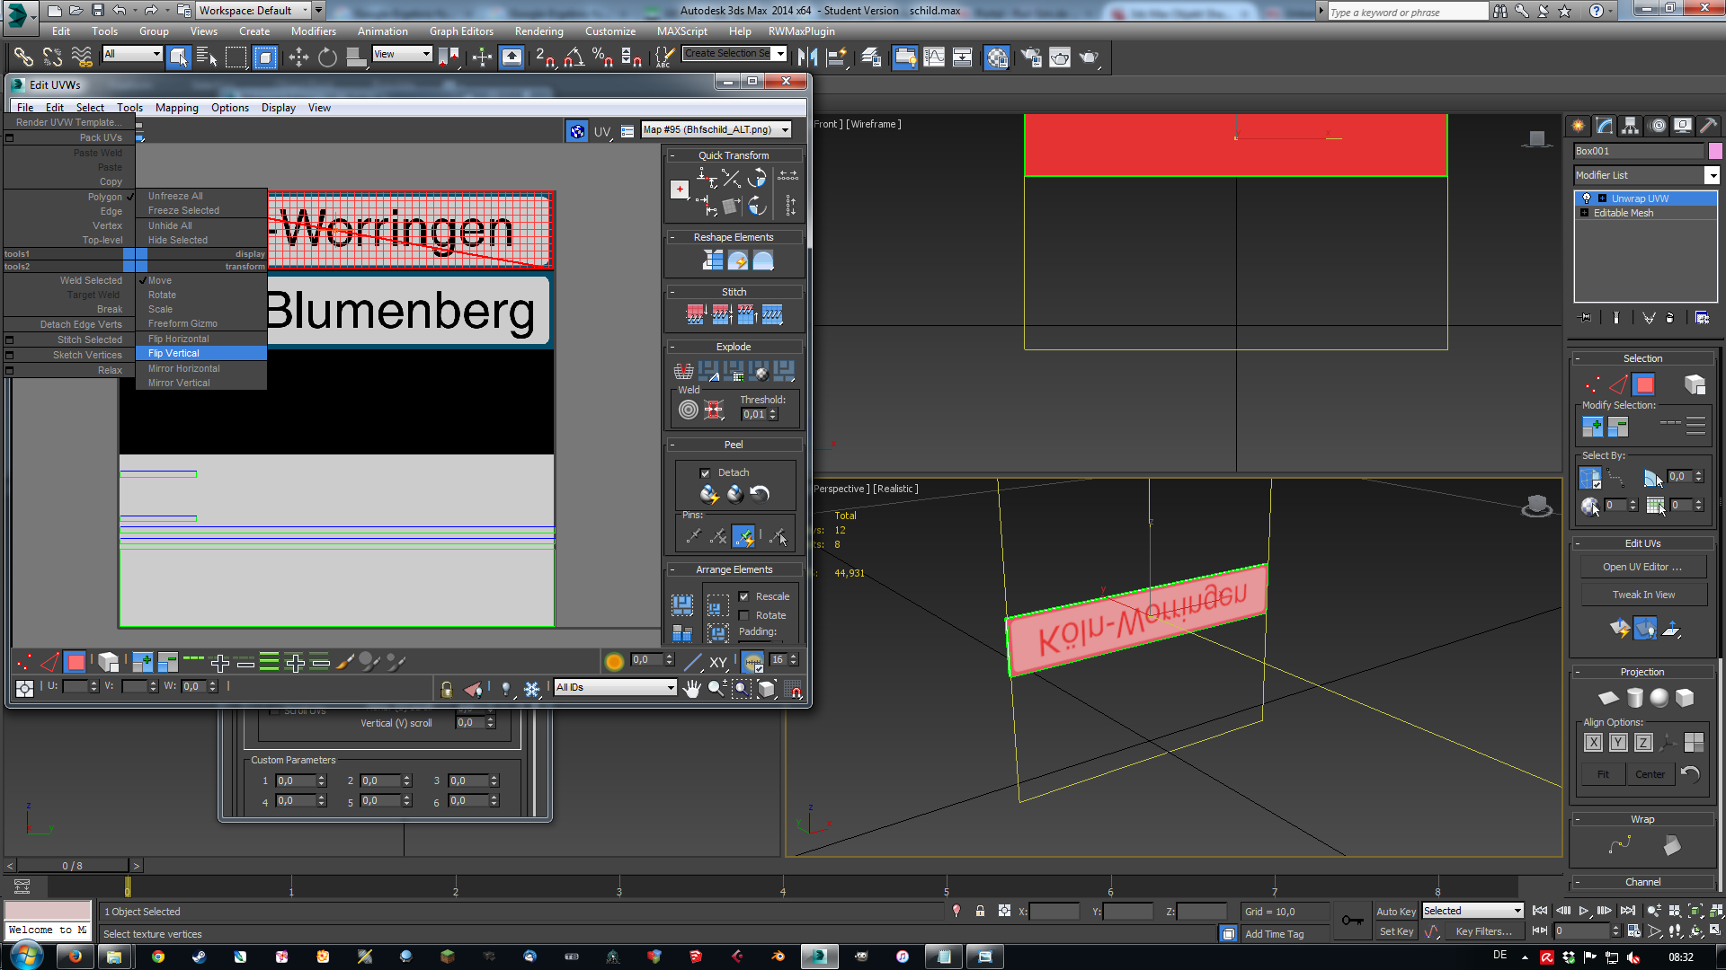Select the Select and Move tool
This screenshot has height=970, width=1726.
298,57
